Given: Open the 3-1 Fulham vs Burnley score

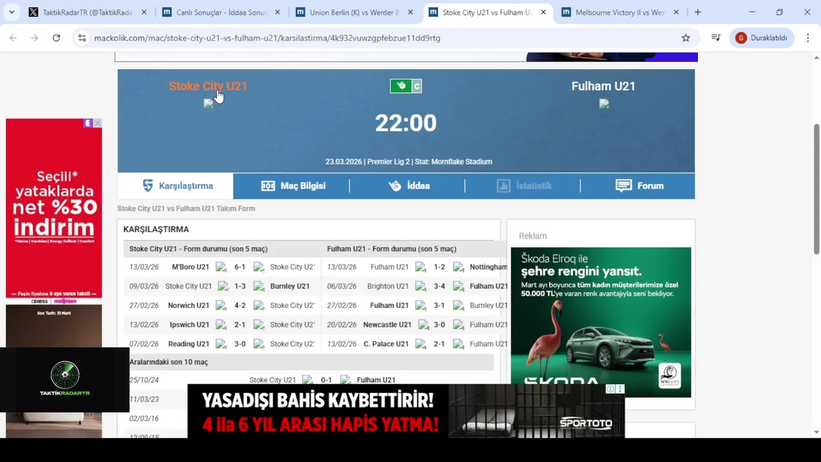Looking at the screenshot, I should point(439,305).
